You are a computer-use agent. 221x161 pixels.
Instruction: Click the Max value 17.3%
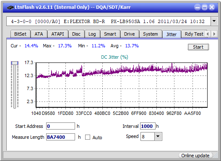(x=65, y=46)
